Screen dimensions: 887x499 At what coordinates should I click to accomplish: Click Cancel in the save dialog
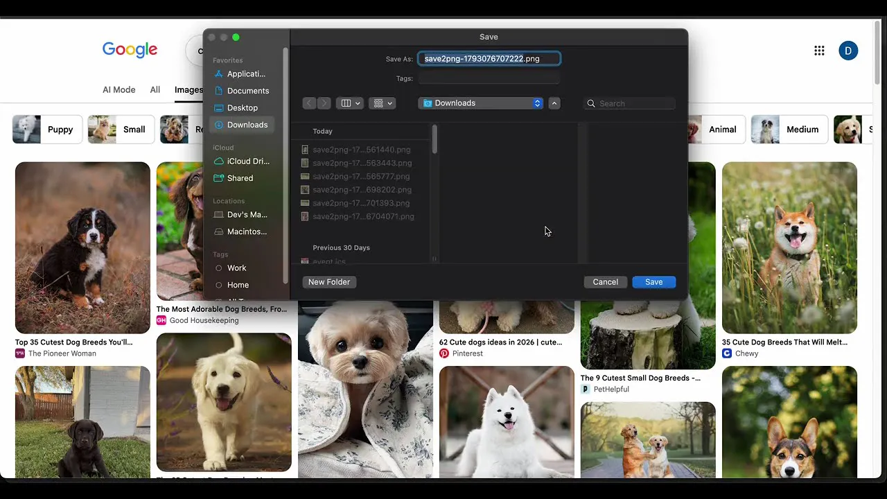[606, 282]
